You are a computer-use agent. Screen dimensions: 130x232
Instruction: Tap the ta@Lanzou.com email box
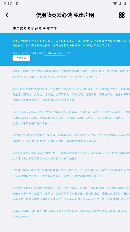tap(55, 53)
